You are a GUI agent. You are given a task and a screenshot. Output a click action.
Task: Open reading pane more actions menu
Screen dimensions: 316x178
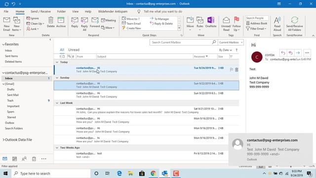[307, 53]
